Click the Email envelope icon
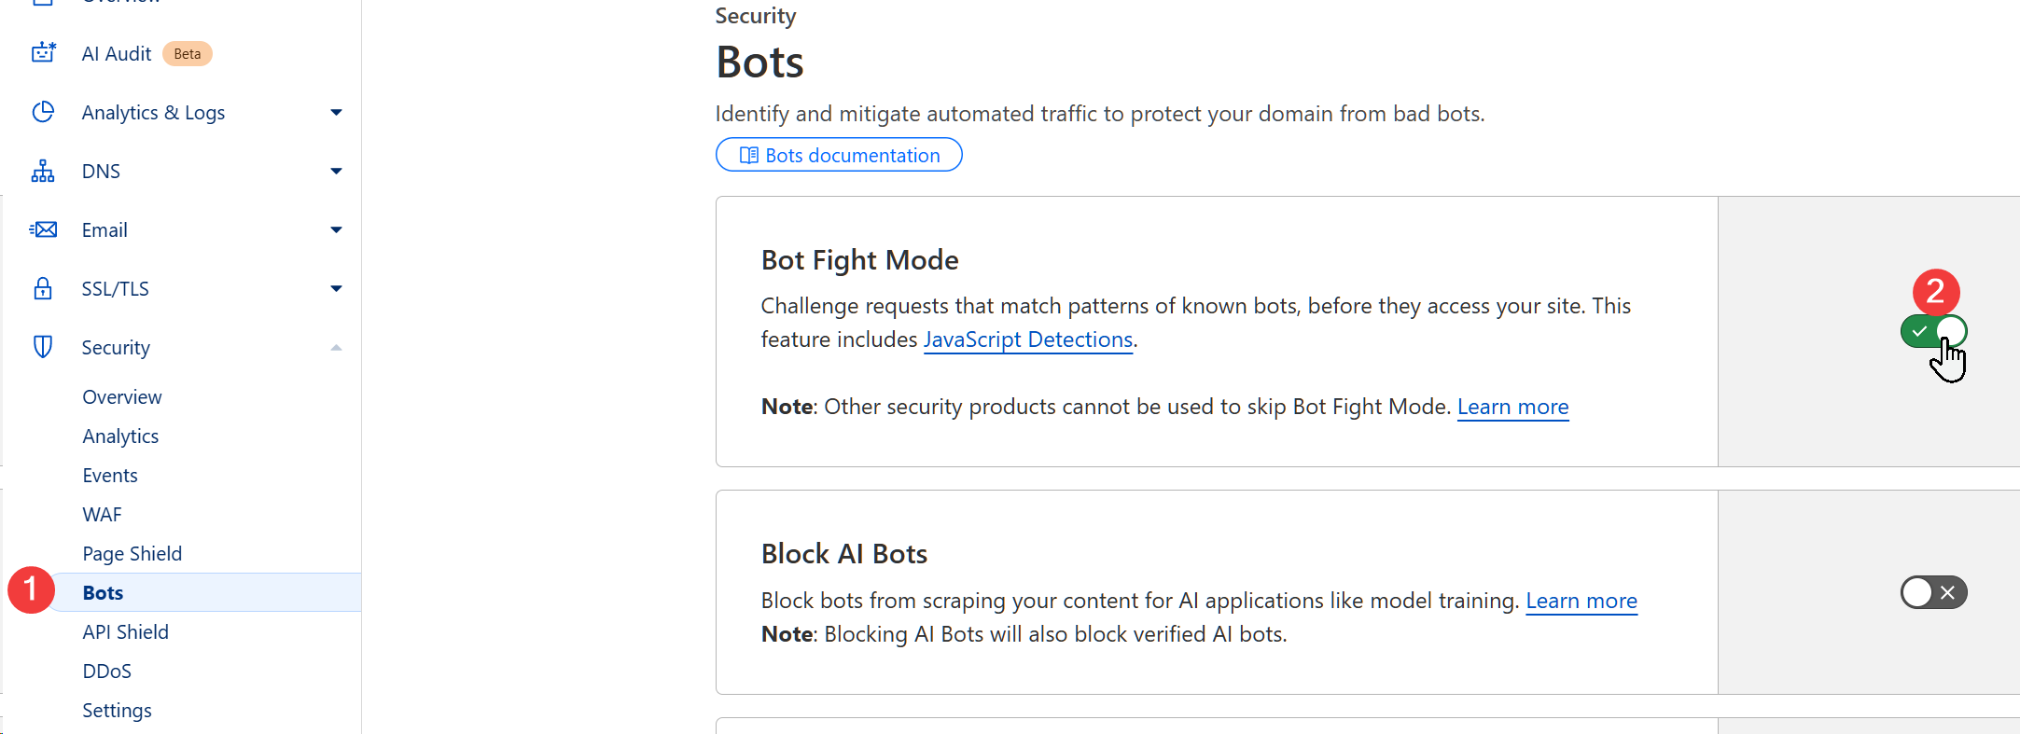 [x=43, y=229]
